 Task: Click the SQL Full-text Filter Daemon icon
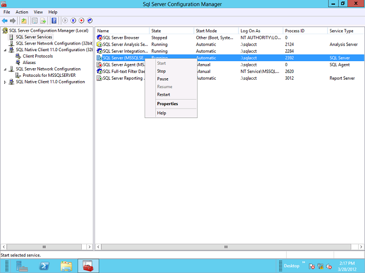click(99, 71)
